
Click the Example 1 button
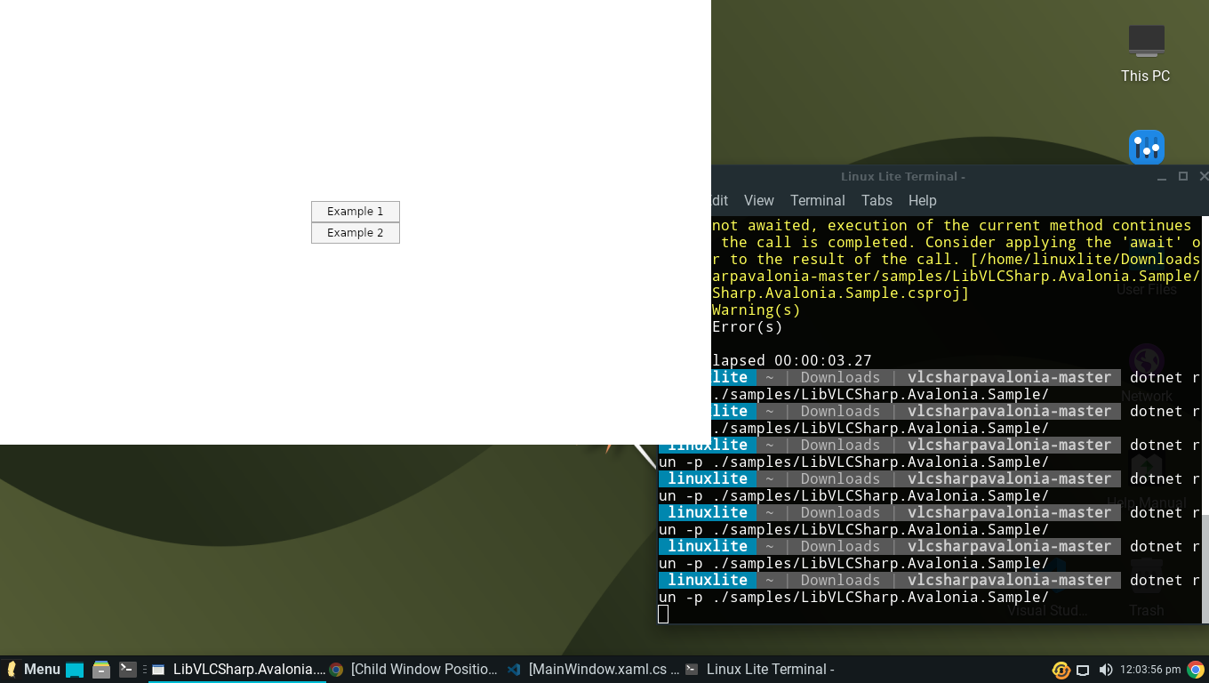(x=355, y=211)
